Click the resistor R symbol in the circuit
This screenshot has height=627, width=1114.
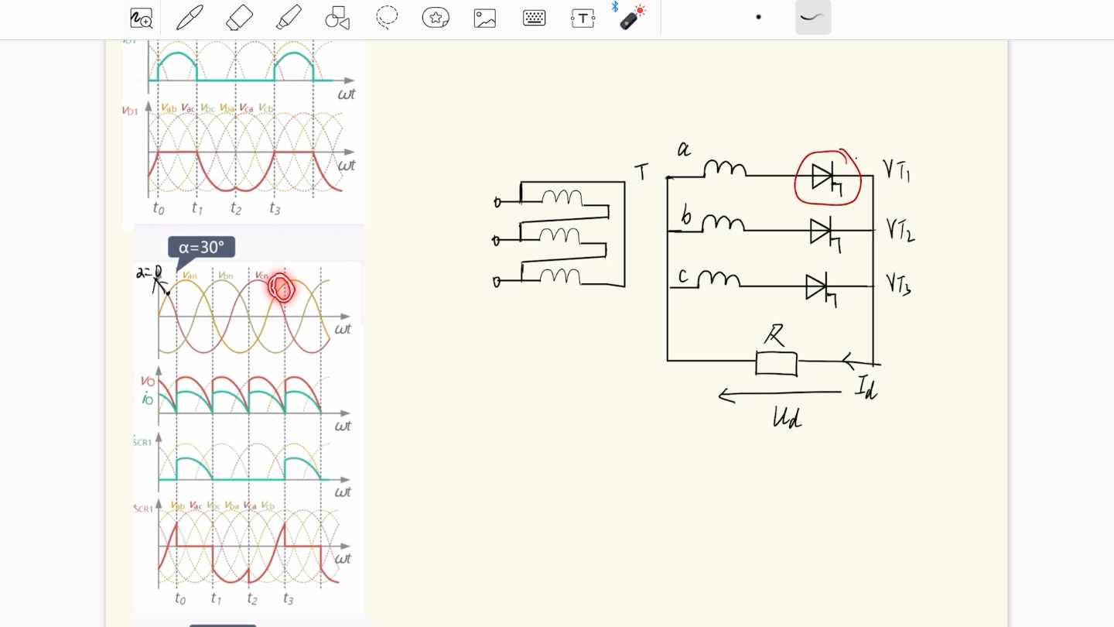pyautogui.click(x=776, y=362)
